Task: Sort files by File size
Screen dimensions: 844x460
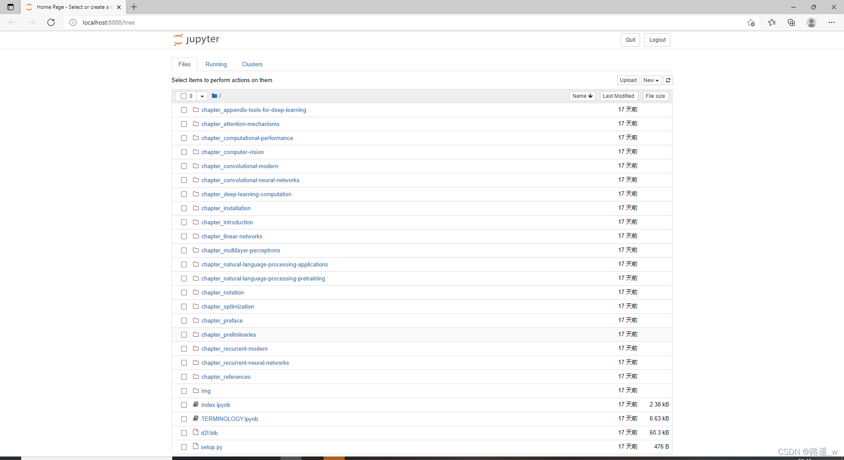Action: (x=655, y=96)
